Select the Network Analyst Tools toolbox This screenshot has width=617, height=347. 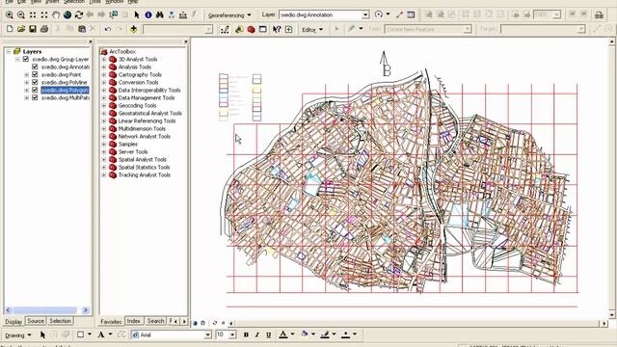(144, 136)
